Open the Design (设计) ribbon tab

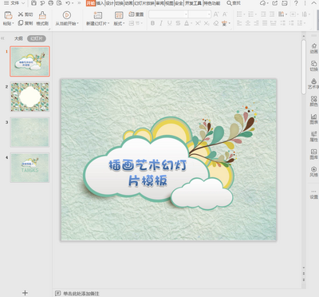click(109, 3)
